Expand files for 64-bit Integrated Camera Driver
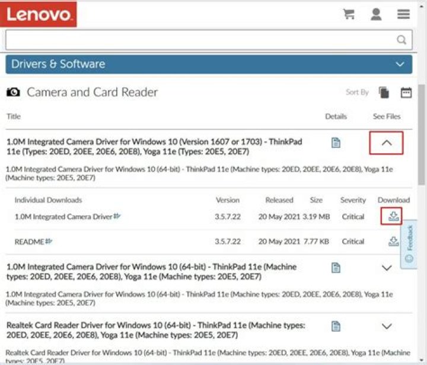Screen dimensions: 427x365 pos(387,268)
